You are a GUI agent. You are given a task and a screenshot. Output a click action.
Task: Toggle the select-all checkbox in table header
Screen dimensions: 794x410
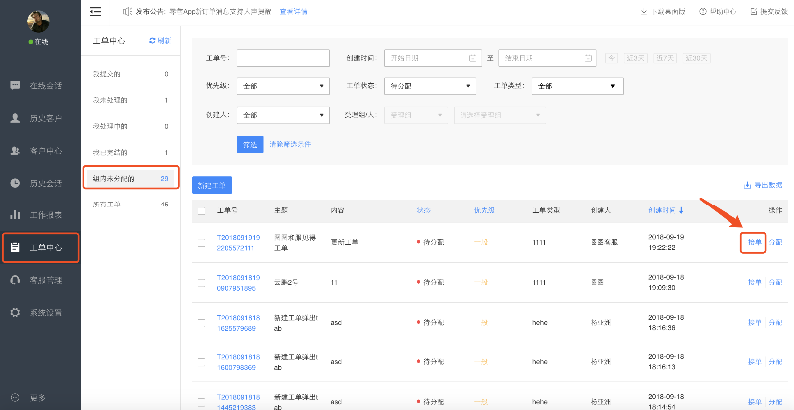201,211
